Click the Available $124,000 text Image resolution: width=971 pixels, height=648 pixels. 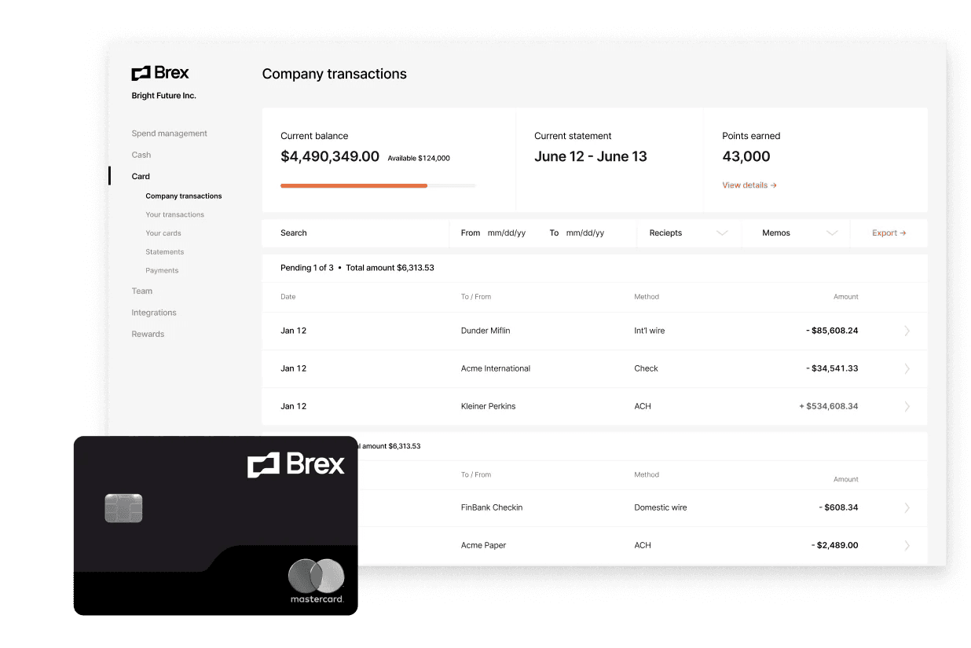[x=419, y=158]
